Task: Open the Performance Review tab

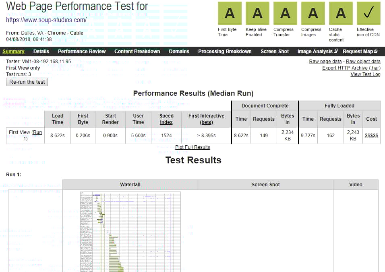Action: coord(82,52)
